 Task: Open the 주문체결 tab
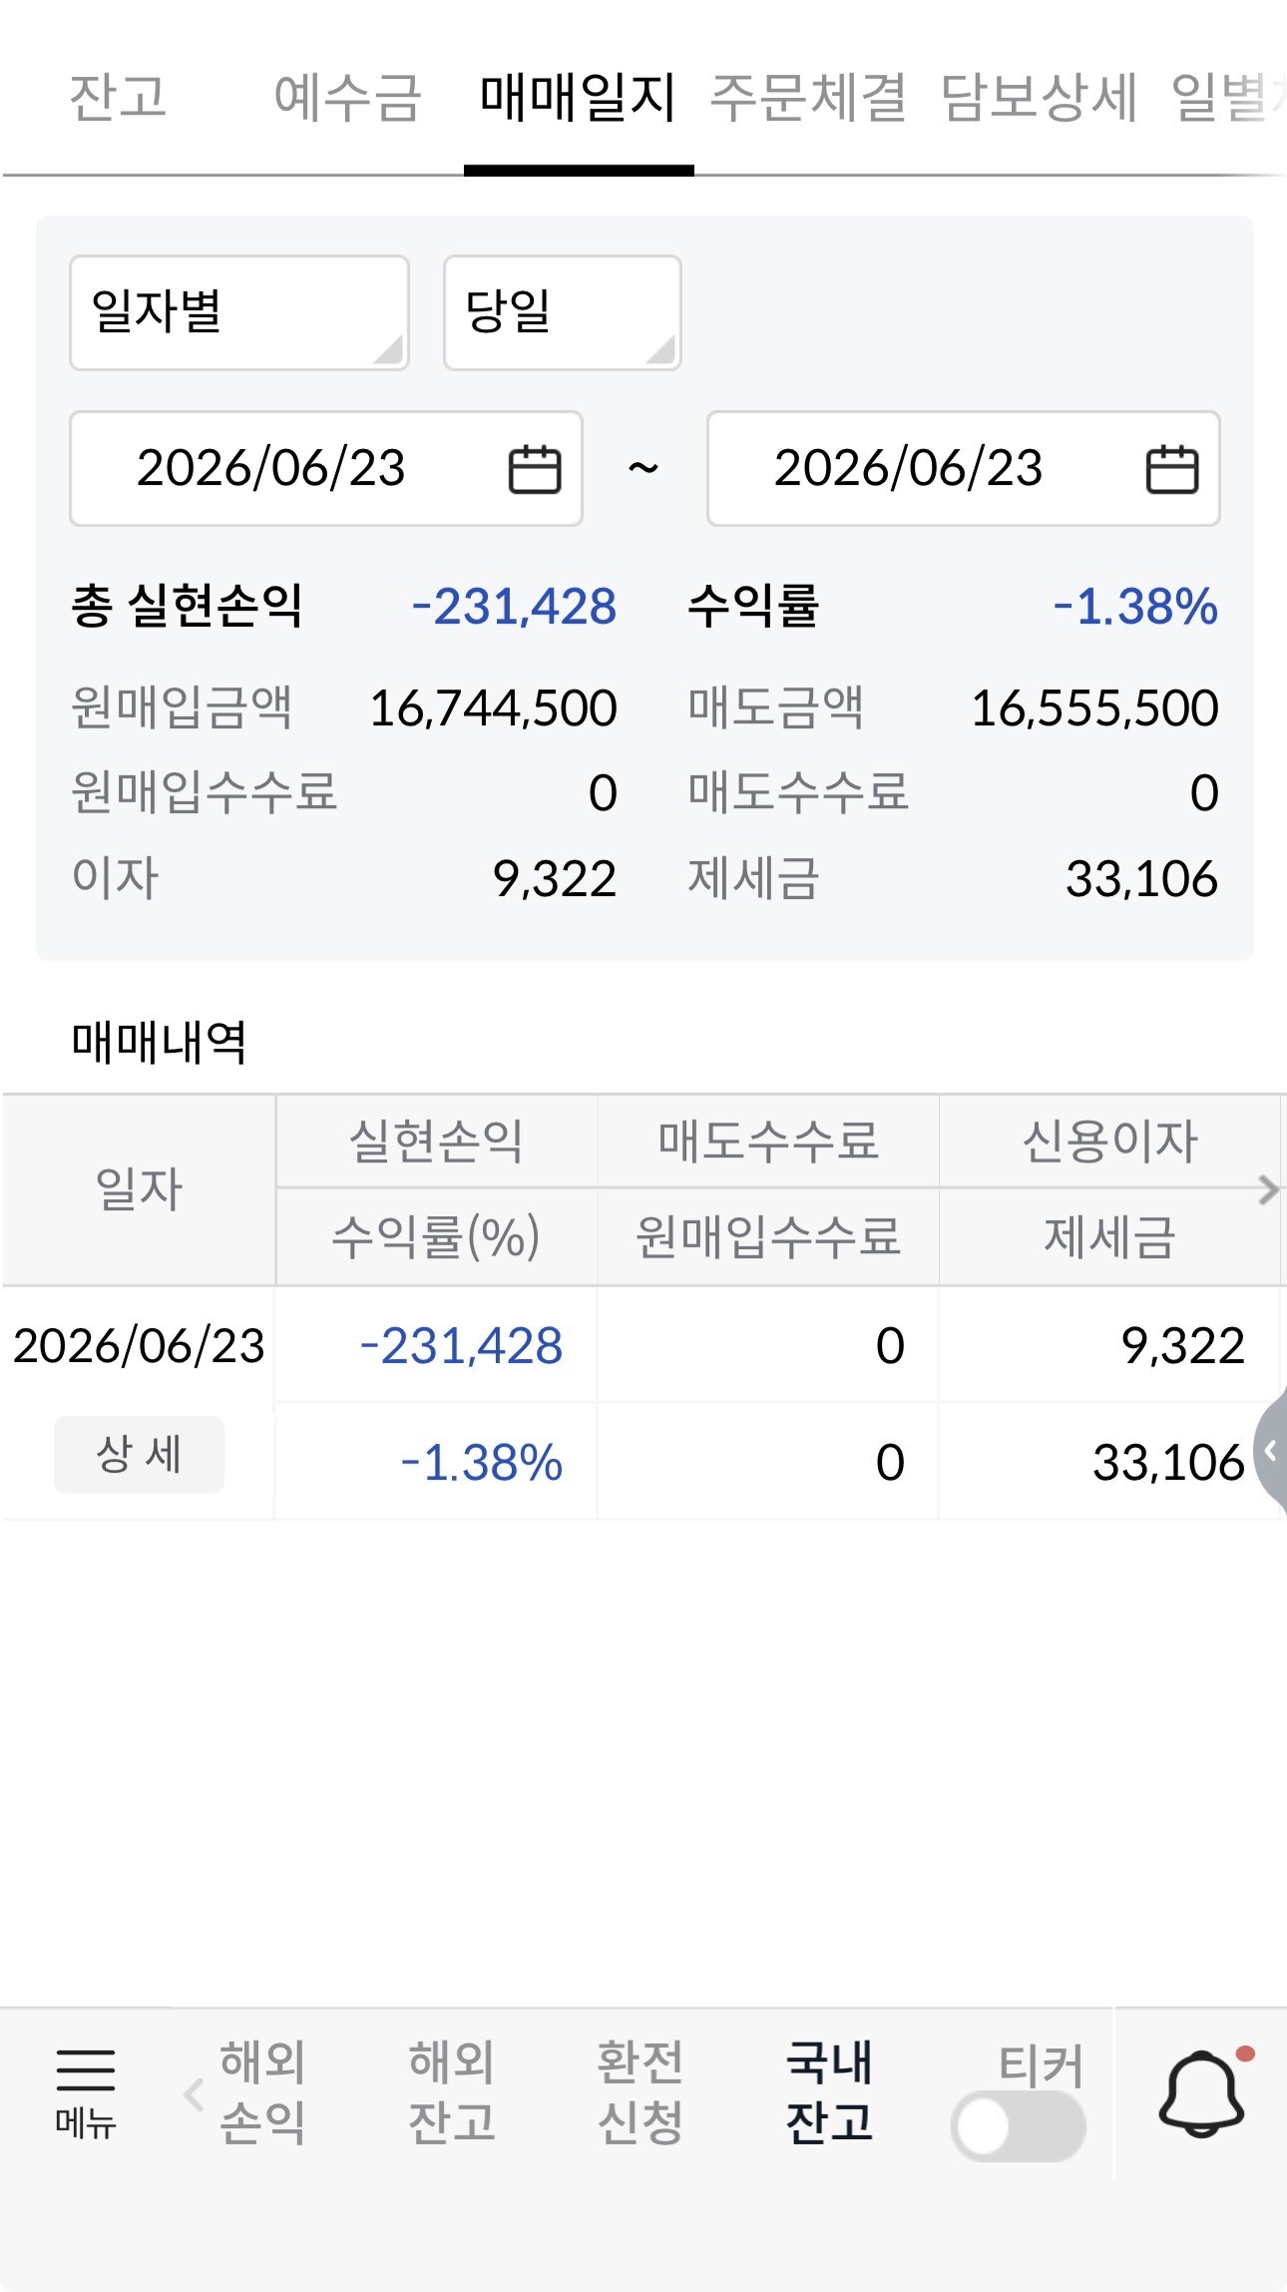point(808,98)
